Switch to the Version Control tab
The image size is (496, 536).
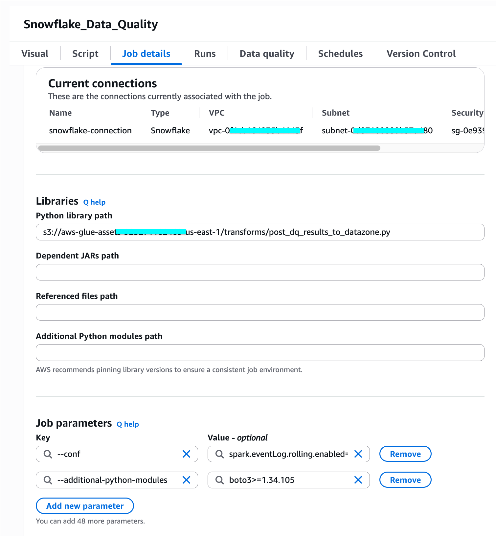pyautogui.click(x=421, y=54)
